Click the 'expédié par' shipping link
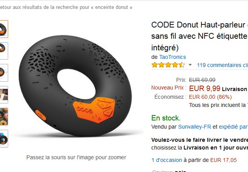Image resolution: width=248 pixels, height=172 pixels. [x=233, y=127]
